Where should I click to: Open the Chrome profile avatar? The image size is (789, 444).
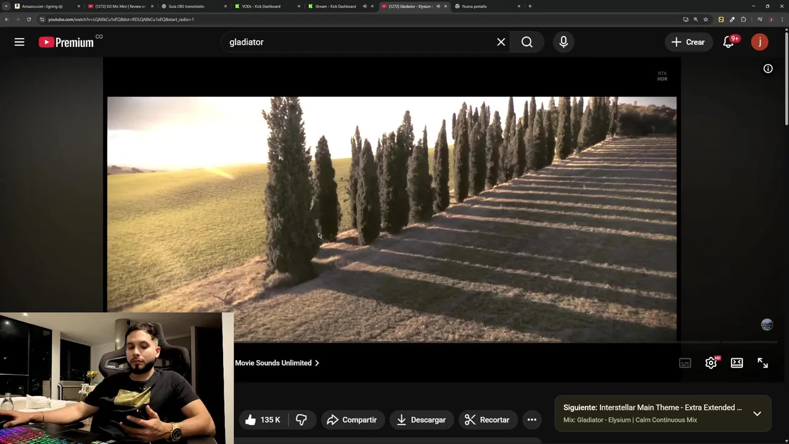tap(771, 19)
